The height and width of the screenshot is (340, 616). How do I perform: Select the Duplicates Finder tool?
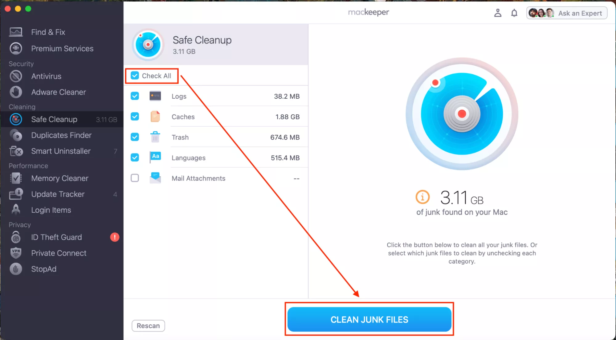point(62,135)
